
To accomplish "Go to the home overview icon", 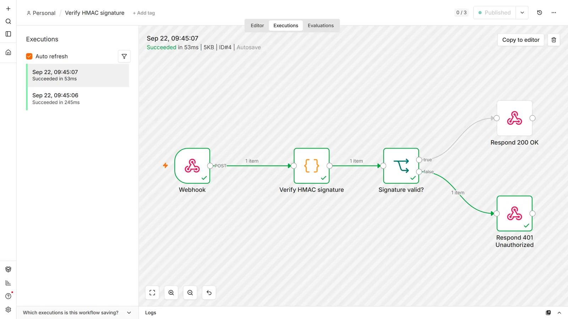I will point(8,52).
